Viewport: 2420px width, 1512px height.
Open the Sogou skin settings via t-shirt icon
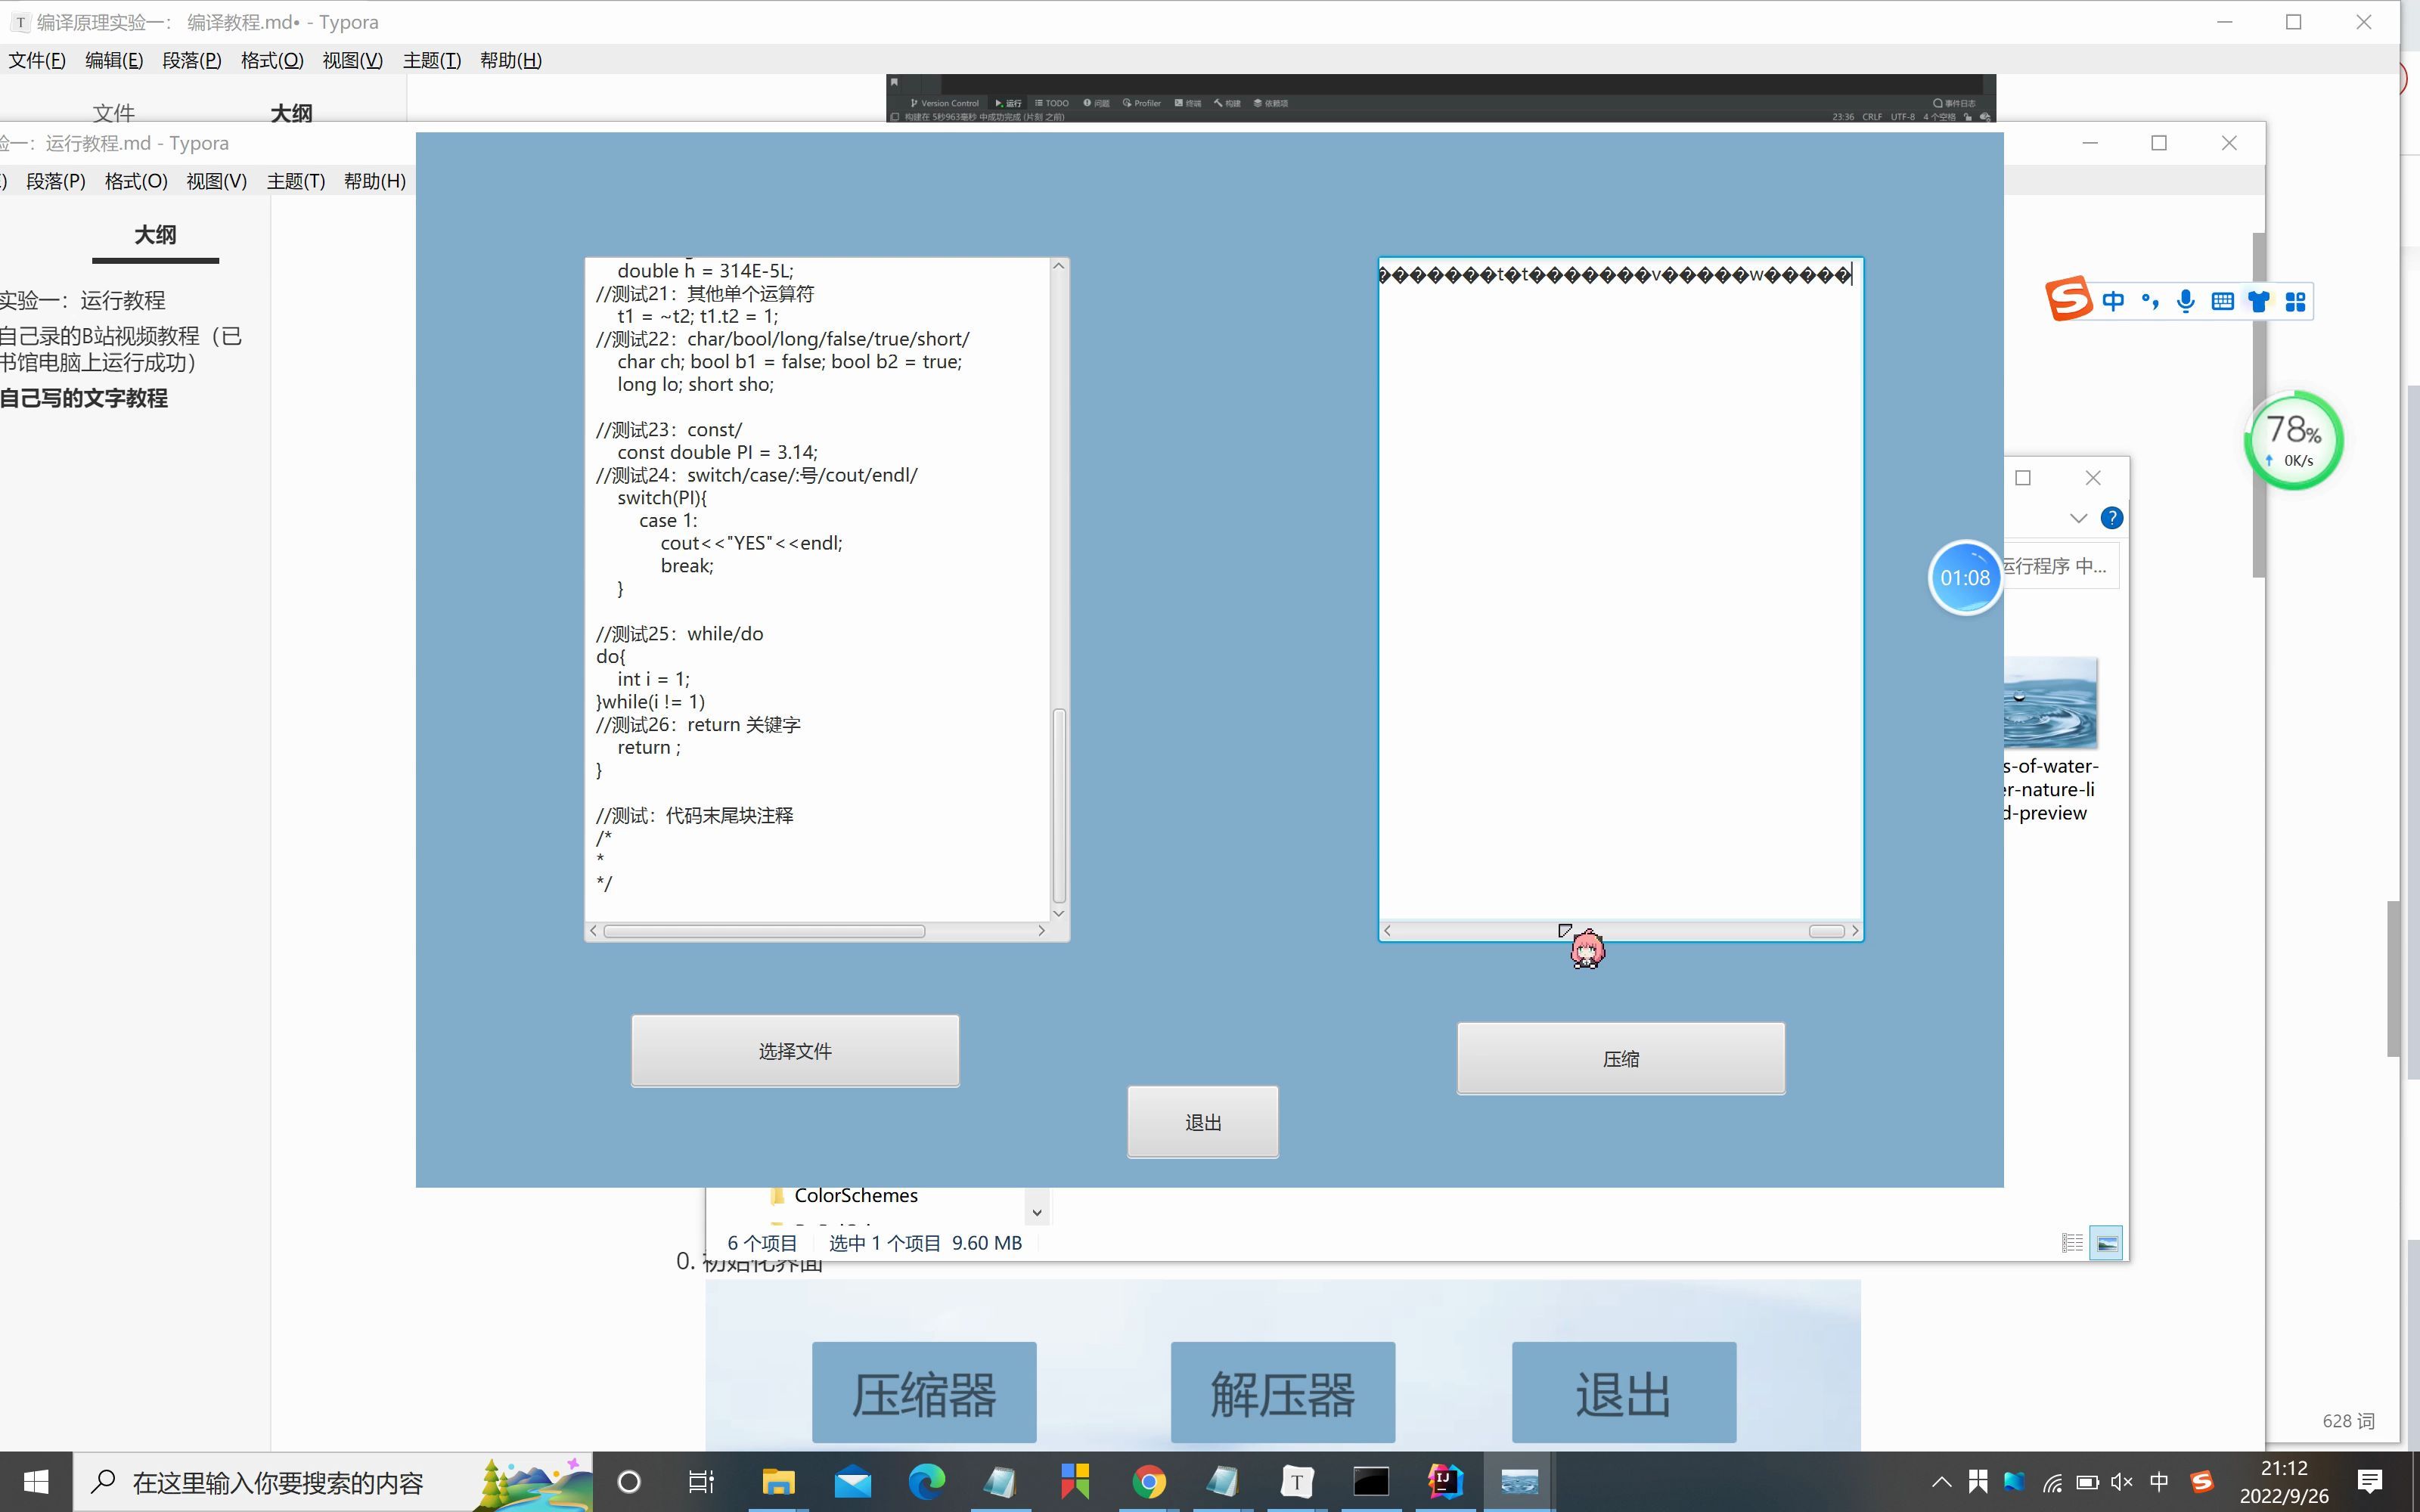2260,301
